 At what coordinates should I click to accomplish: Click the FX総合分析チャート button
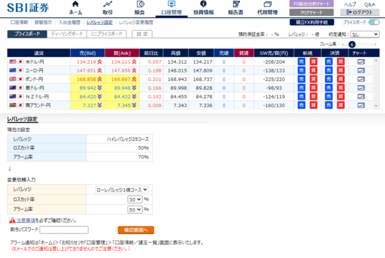(x=311, y=4)
